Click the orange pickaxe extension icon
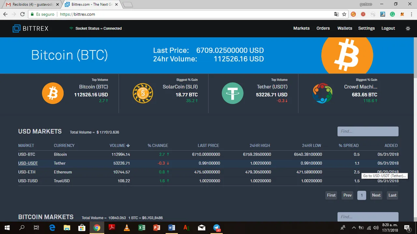417x234 pixels. (x=353, y=14)
